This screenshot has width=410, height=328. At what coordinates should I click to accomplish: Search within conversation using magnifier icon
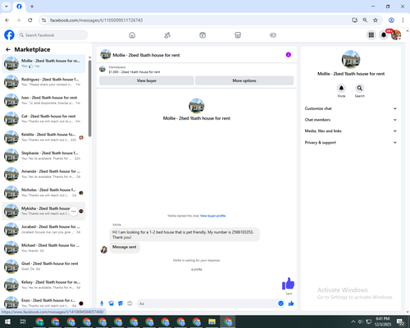point(360,88)
